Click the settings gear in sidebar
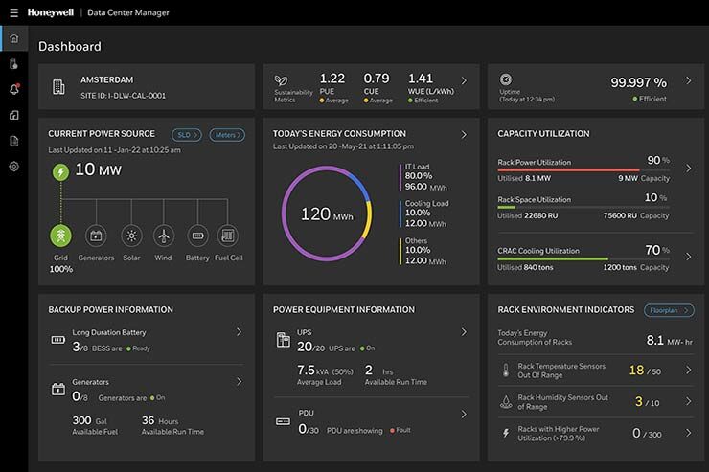Viewport: 709px width, 472px height. click(x=13, y=167)
